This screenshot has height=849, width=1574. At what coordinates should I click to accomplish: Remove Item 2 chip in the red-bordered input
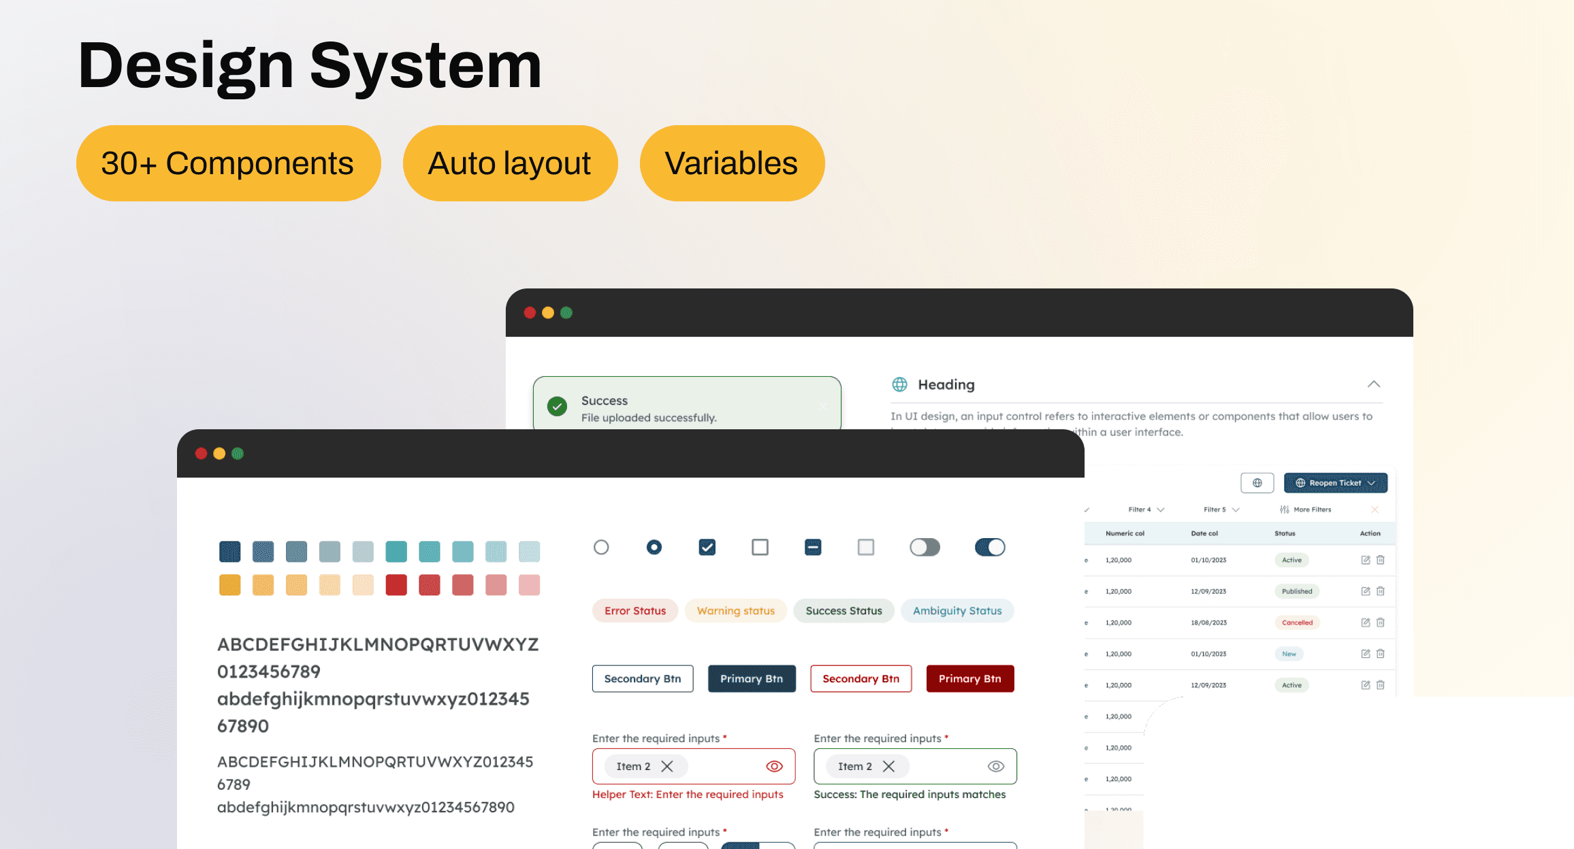[x=667, y=766]
